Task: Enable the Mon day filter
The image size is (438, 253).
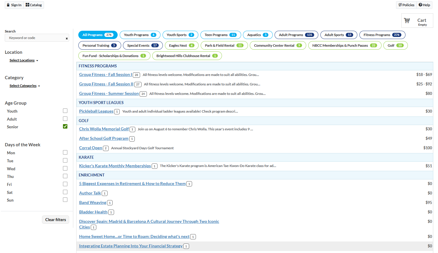Action: point(65,153)
